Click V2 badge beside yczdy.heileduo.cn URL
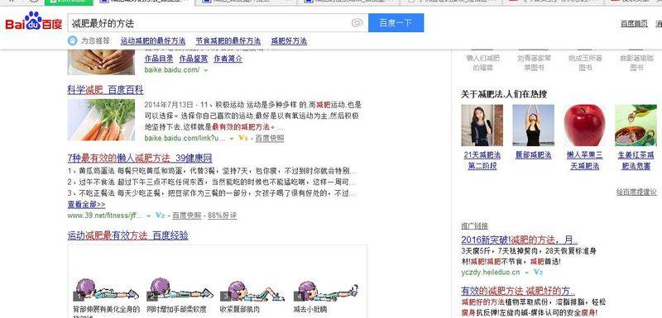This screenshot has height=318, width=662. (538, 272)
